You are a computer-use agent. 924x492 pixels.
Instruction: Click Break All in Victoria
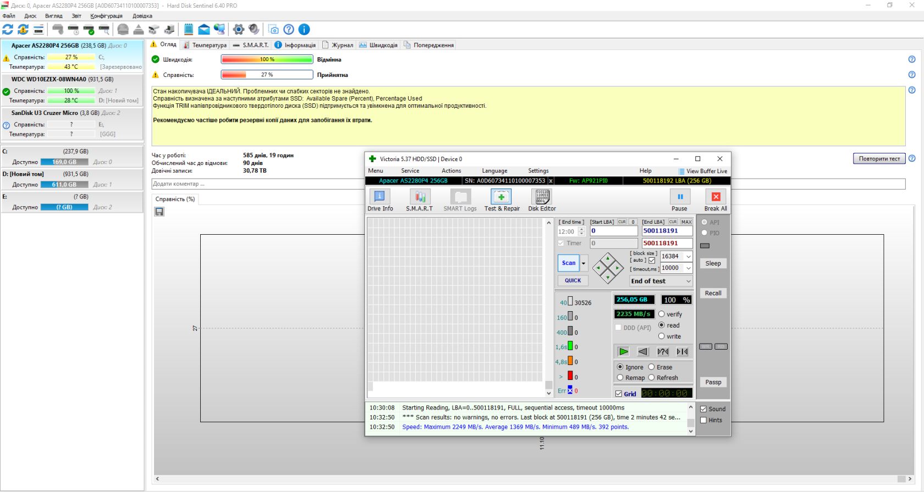716,200
